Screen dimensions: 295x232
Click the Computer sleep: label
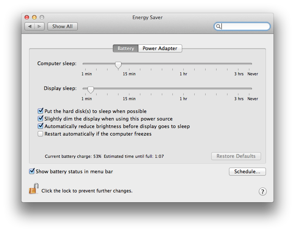pyautogui.click(x=57, y=64)
